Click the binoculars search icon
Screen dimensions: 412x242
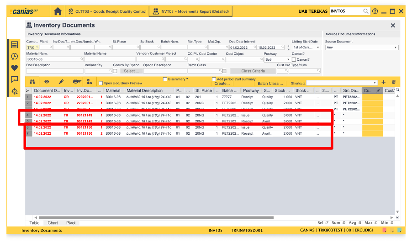(33, 82)
